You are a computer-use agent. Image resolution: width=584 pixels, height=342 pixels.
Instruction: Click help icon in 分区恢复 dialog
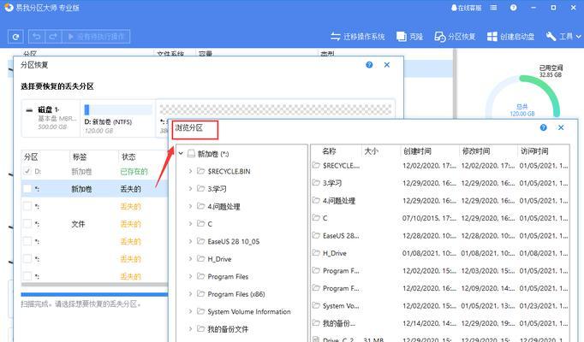(x=369, y=65)
